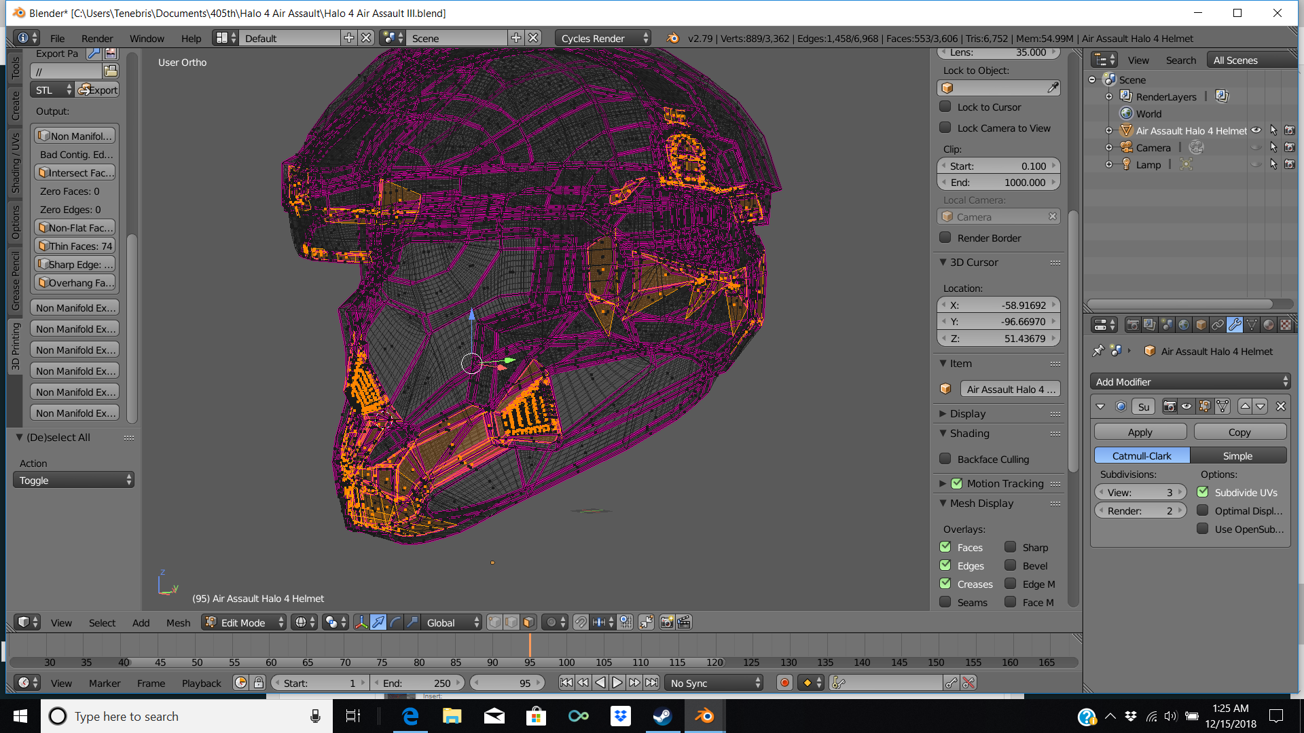
Task: Click the Export button
Action: (x=96, y=90)
